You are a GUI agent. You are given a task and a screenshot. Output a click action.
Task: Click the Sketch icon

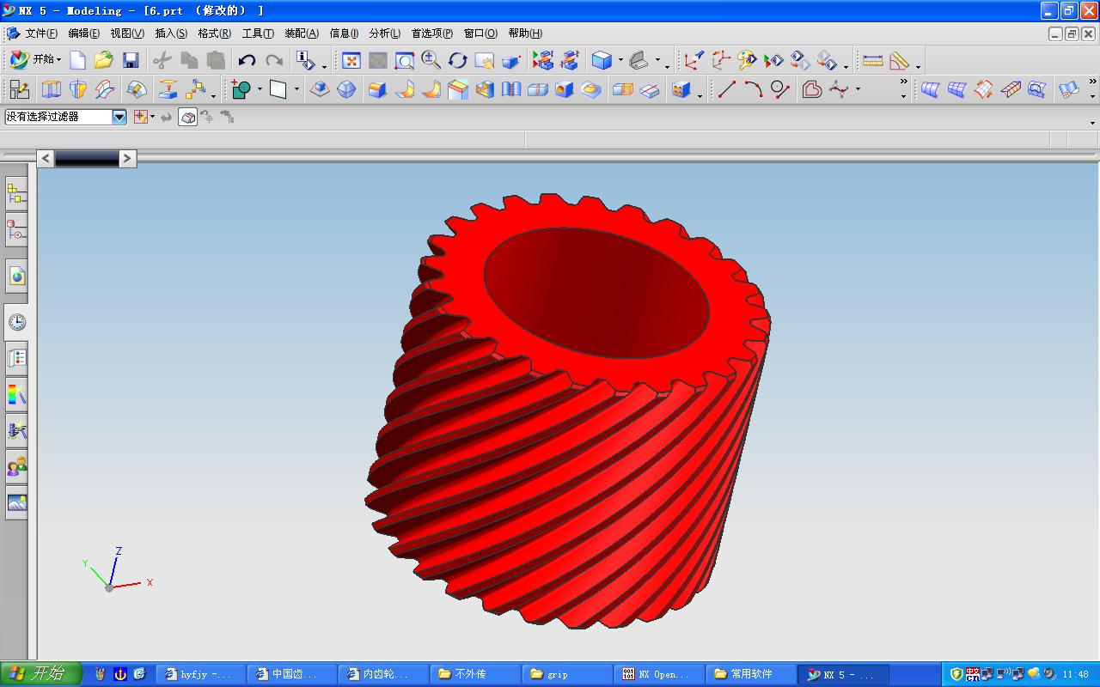click(x=19, y=88)
